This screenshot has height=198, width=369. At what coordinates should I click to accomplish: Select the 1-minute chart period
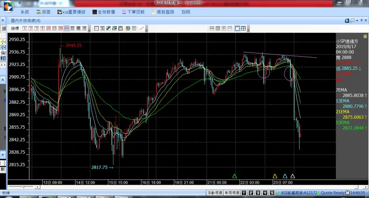pos(25,29)
